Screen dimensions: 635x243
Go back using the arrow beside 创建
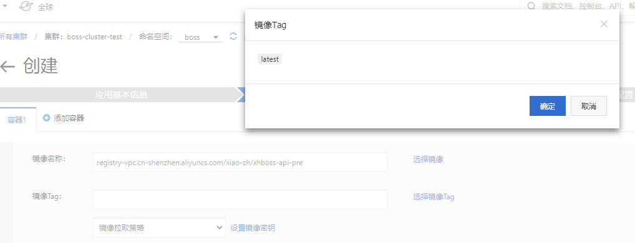coord(7,66)
